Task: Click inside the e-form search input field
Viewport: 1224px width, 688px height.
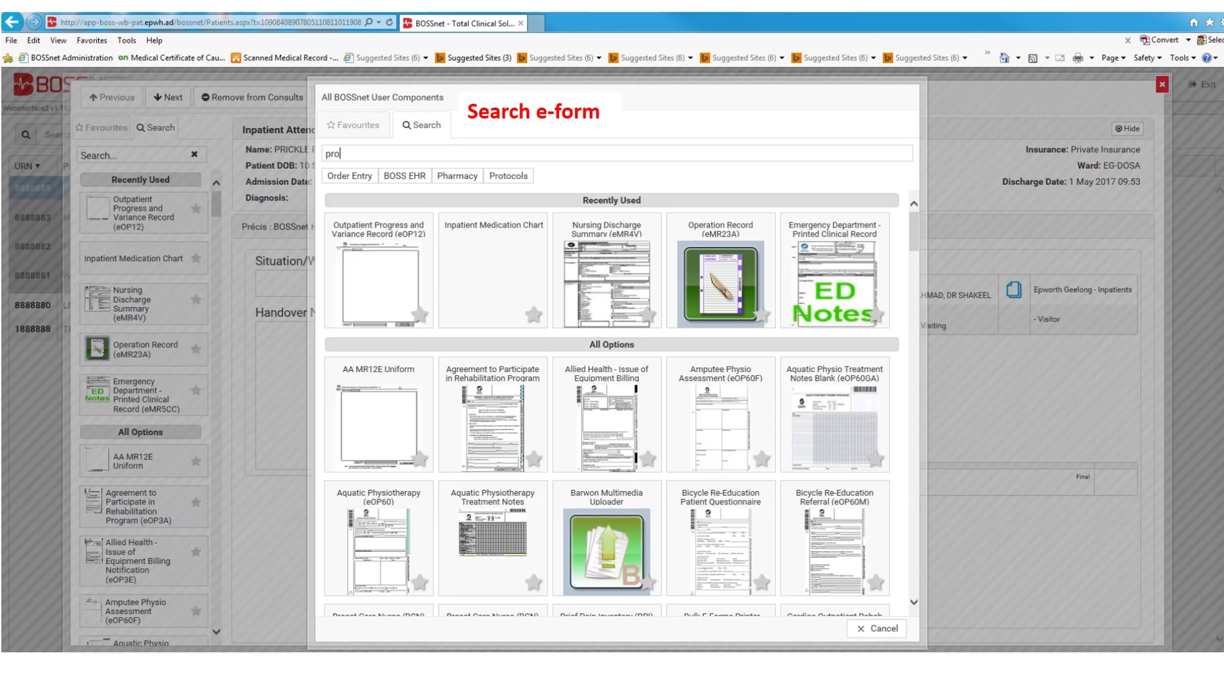Action: tap(612, 153)
